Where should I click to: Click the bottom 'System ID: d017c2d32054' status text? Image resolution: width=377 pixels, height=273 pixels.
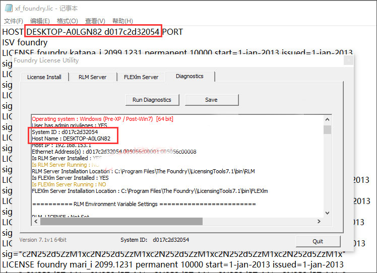(x=155, y=240)
